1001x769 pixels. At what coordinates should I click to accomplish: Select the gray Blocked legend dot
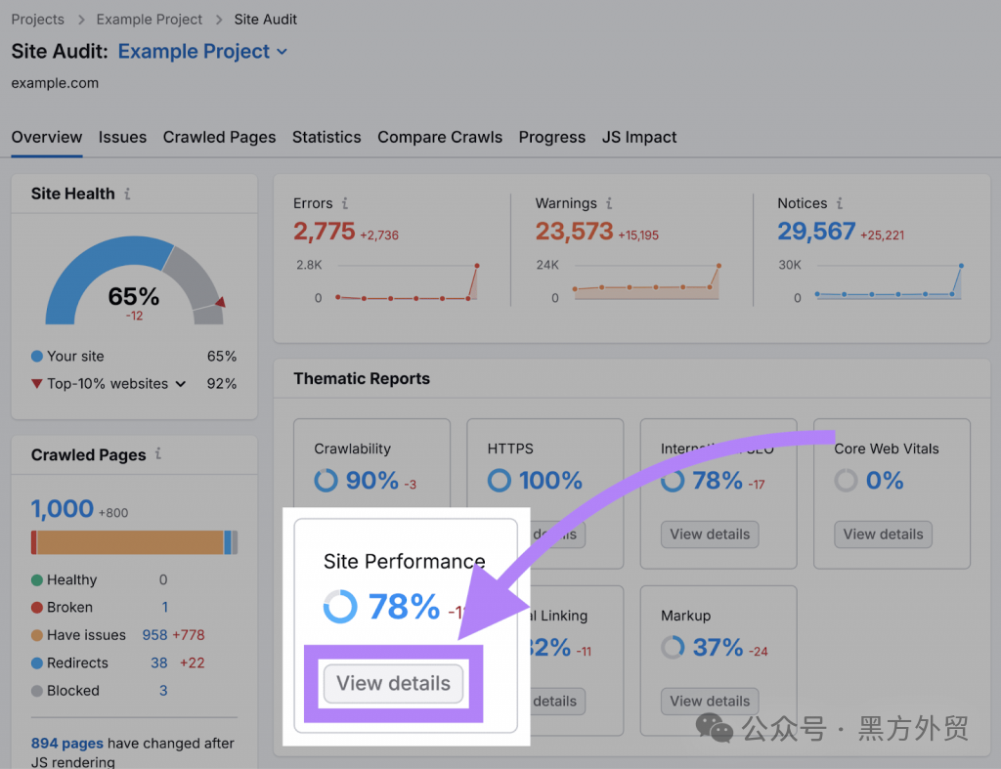pos(37,691)
